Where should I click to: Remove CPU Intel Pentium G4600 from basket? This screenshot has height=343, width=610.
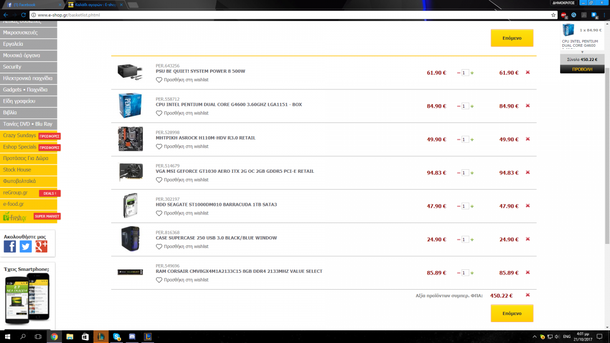coord(528,106)
